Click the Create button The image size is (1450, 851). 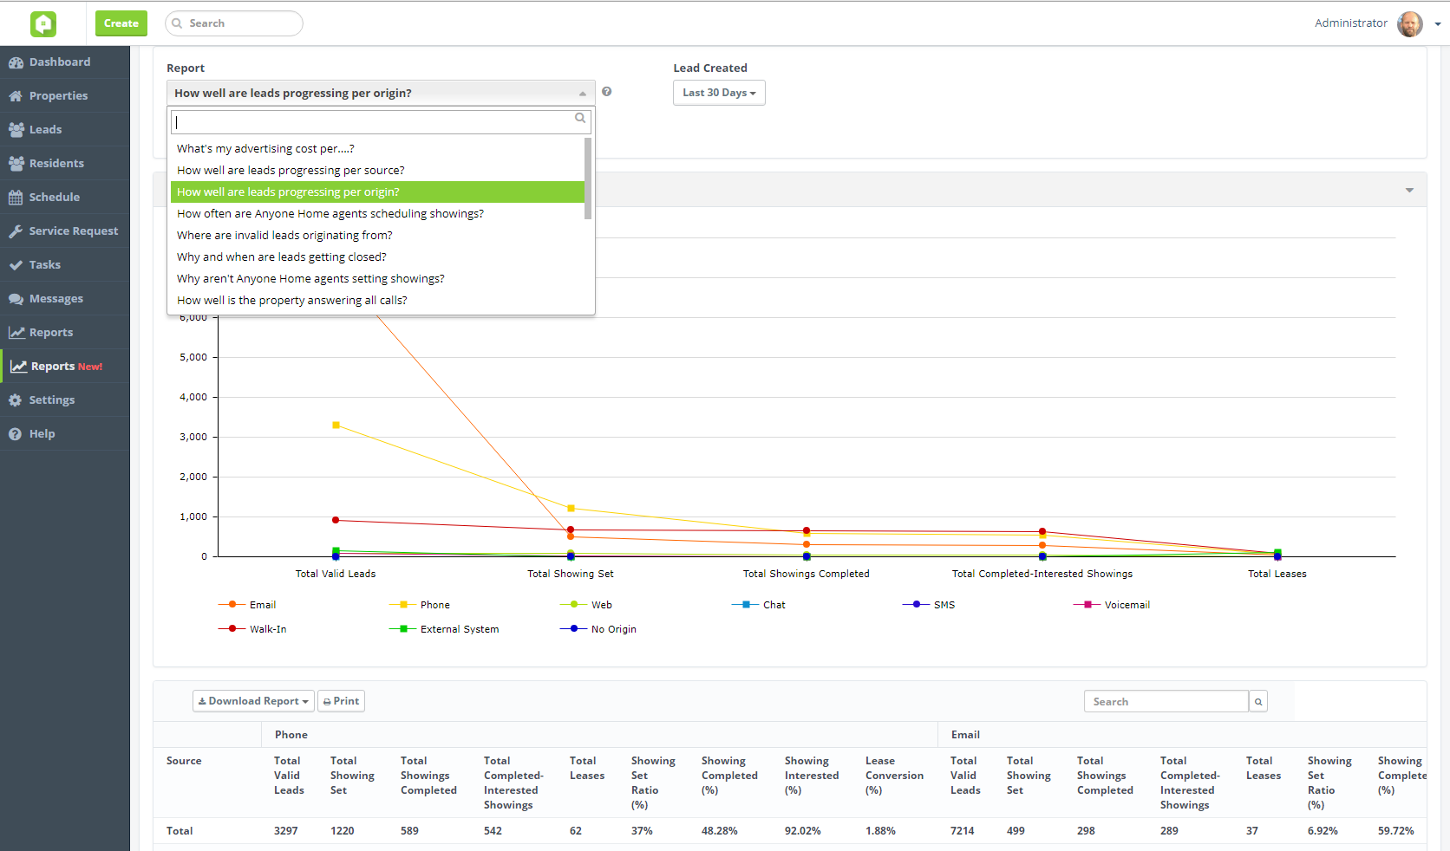pos(121,23)
